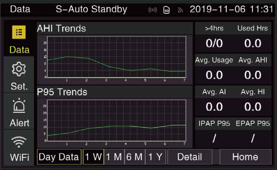The height and width of the screenshot is (170, 277).
Task: Select the Avg. AHI label
Action: point(253,60)
